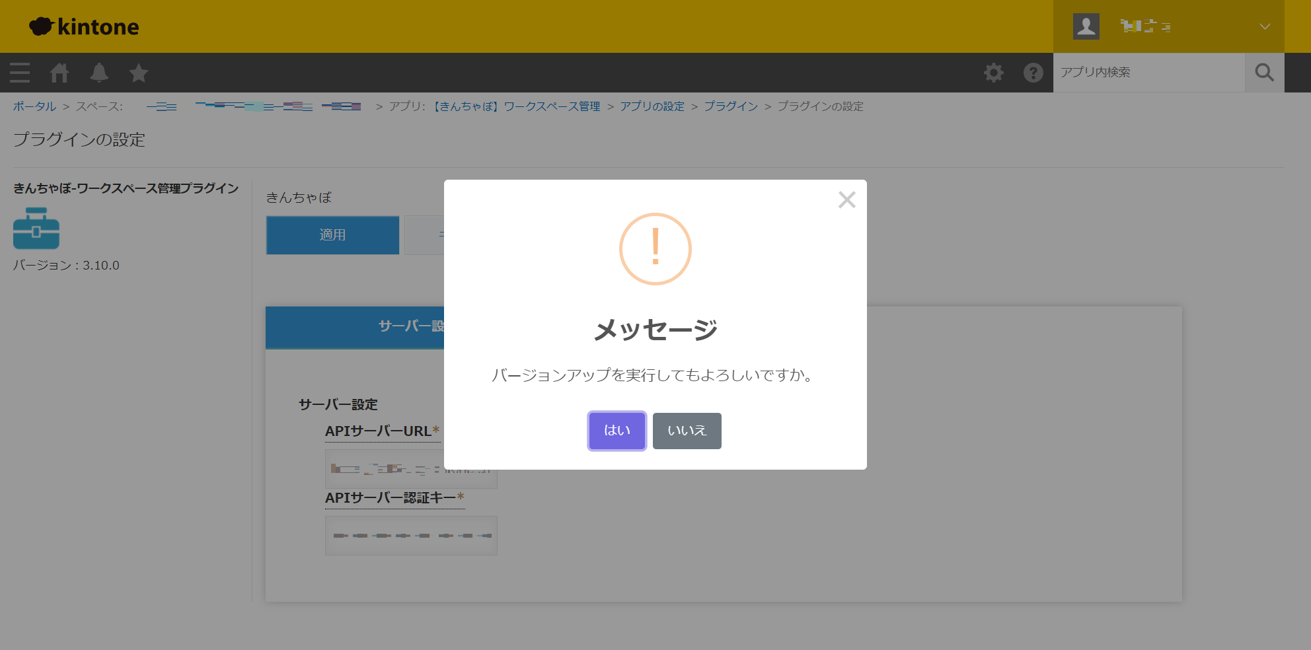
Task: Decline upgrade with いいえ button
Action: (x=687, y=431)
